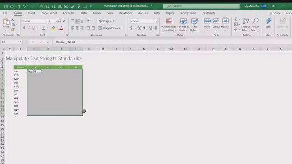
Task: Open the Font Color dropdown arrow
Action: coord(65,28)
